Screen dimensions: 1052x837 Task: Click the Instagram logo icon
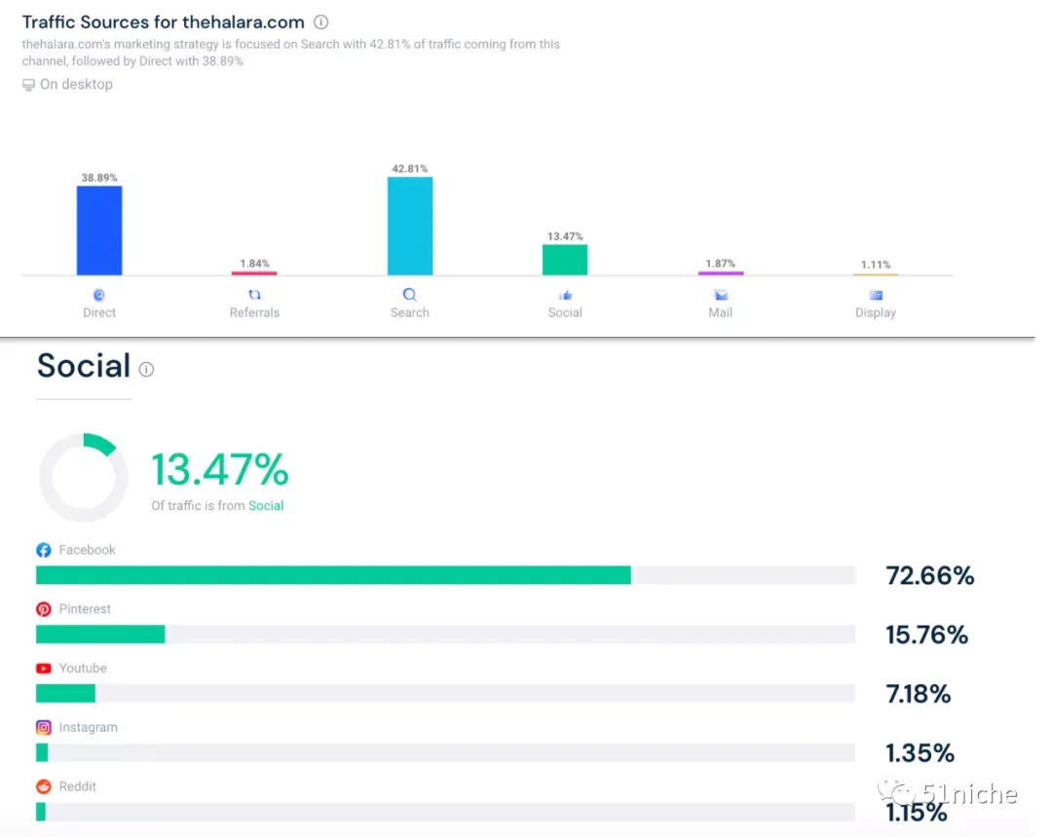pyautogui.click(x=44, y=728)
